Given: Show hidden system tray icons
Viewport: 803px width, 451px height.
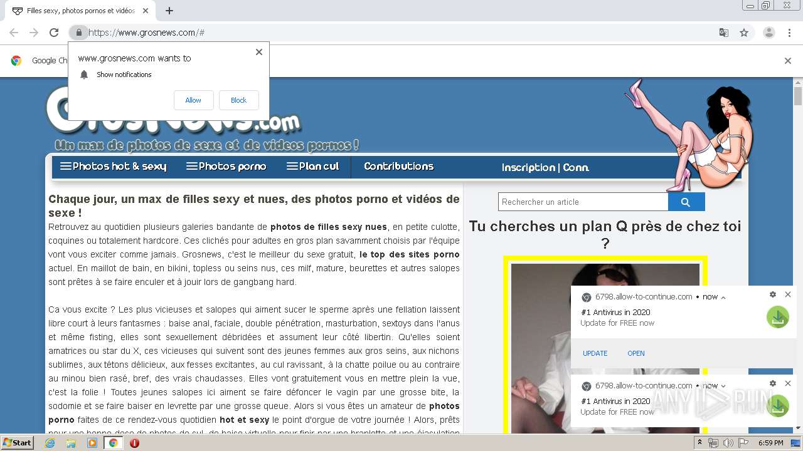Looking at the screenshot, I should tap(699, 443).
